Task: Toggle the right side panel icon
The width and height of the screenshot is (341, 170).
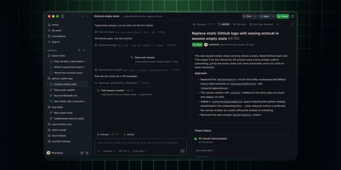Action: [x=293, y=16]
